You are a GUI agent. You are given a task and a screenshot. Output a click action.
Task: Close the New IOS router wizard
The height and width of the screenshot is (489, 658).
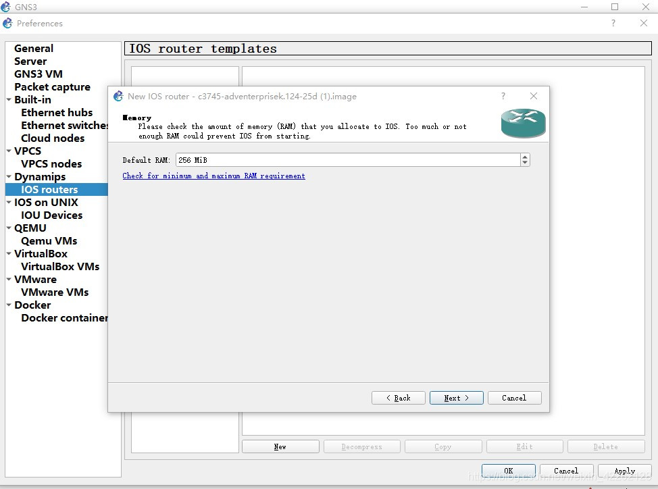(x=534, y=96)
